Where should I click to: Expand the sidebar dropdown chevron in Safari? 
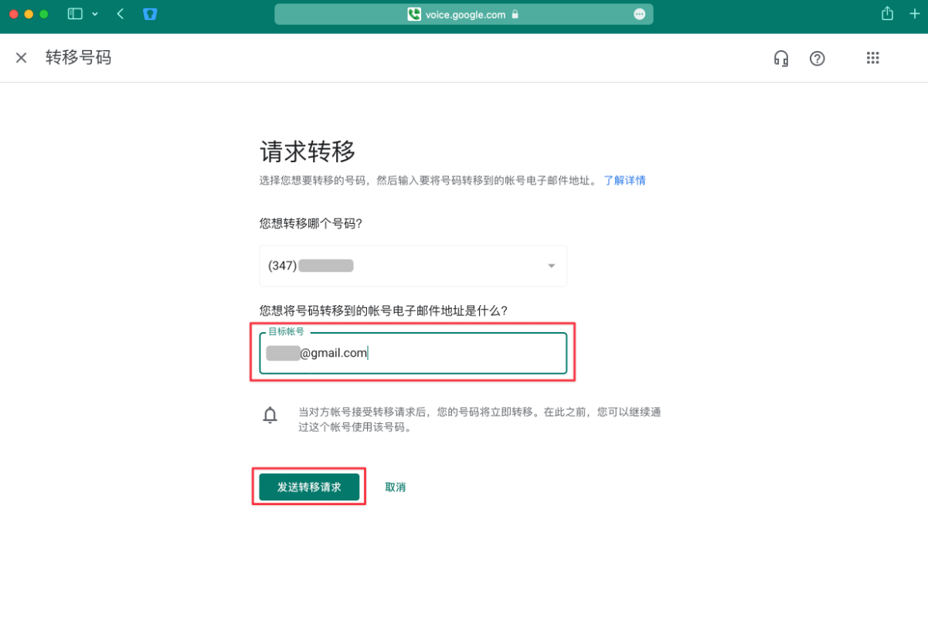tap(95, 14)
